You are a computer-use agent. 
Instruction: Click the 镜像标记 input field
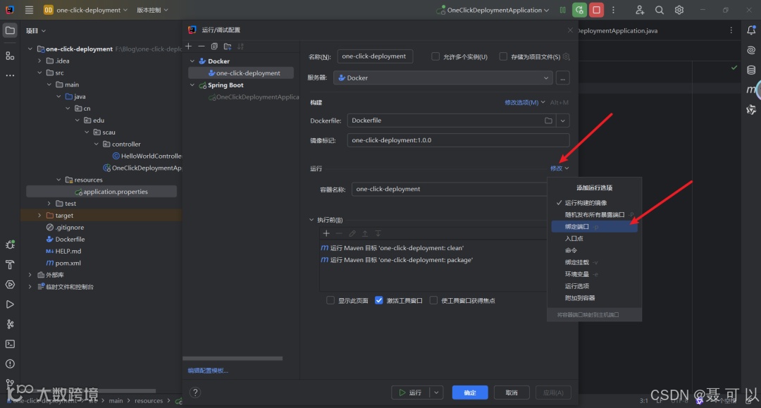point(458,140)
